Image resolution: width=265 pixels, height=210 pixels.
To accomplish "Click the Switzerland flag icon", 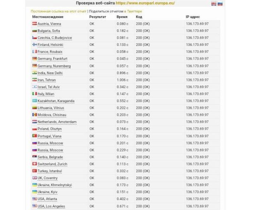I will point(34,164).
